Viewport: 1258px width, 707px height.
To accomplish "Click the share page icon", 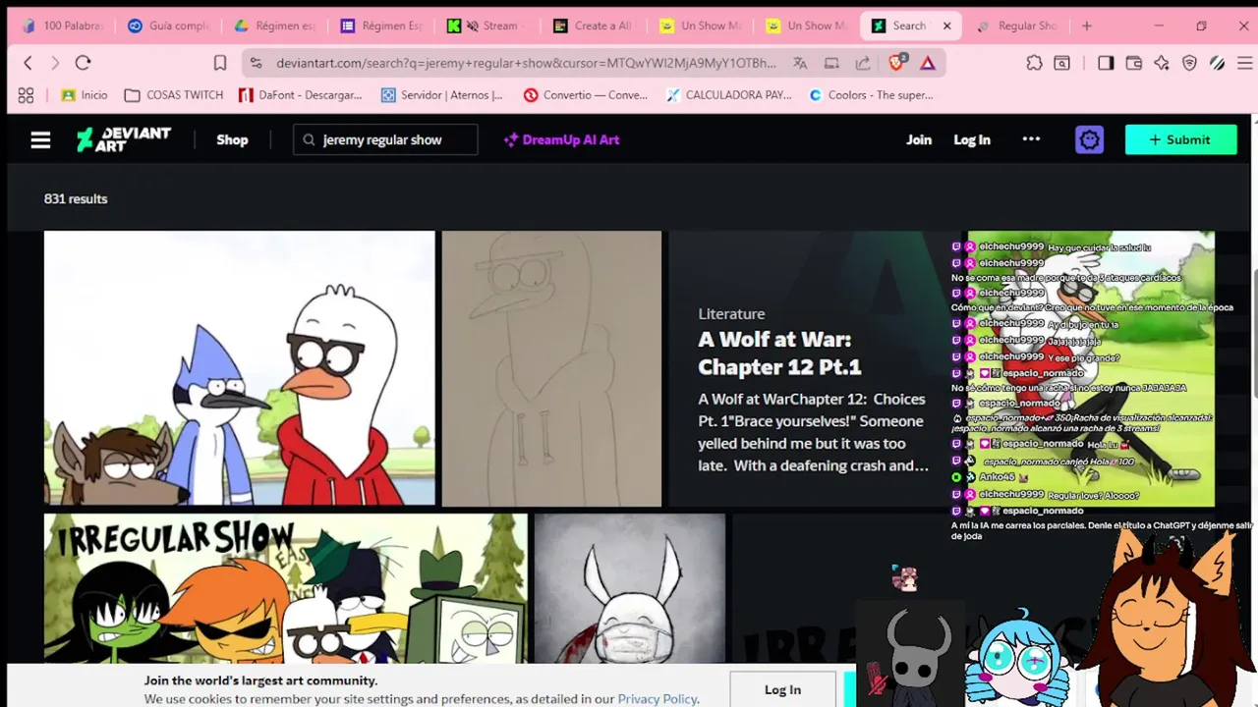I will point(862,63).
